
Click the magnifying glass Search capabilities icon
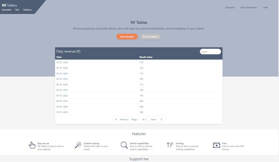point(124,145)
